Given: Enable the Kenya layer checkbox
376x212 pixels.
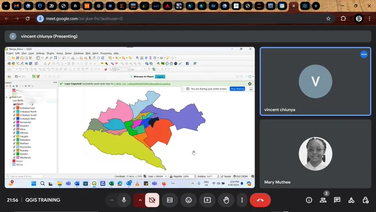Looking at the screenshot, I should [11, 161].
